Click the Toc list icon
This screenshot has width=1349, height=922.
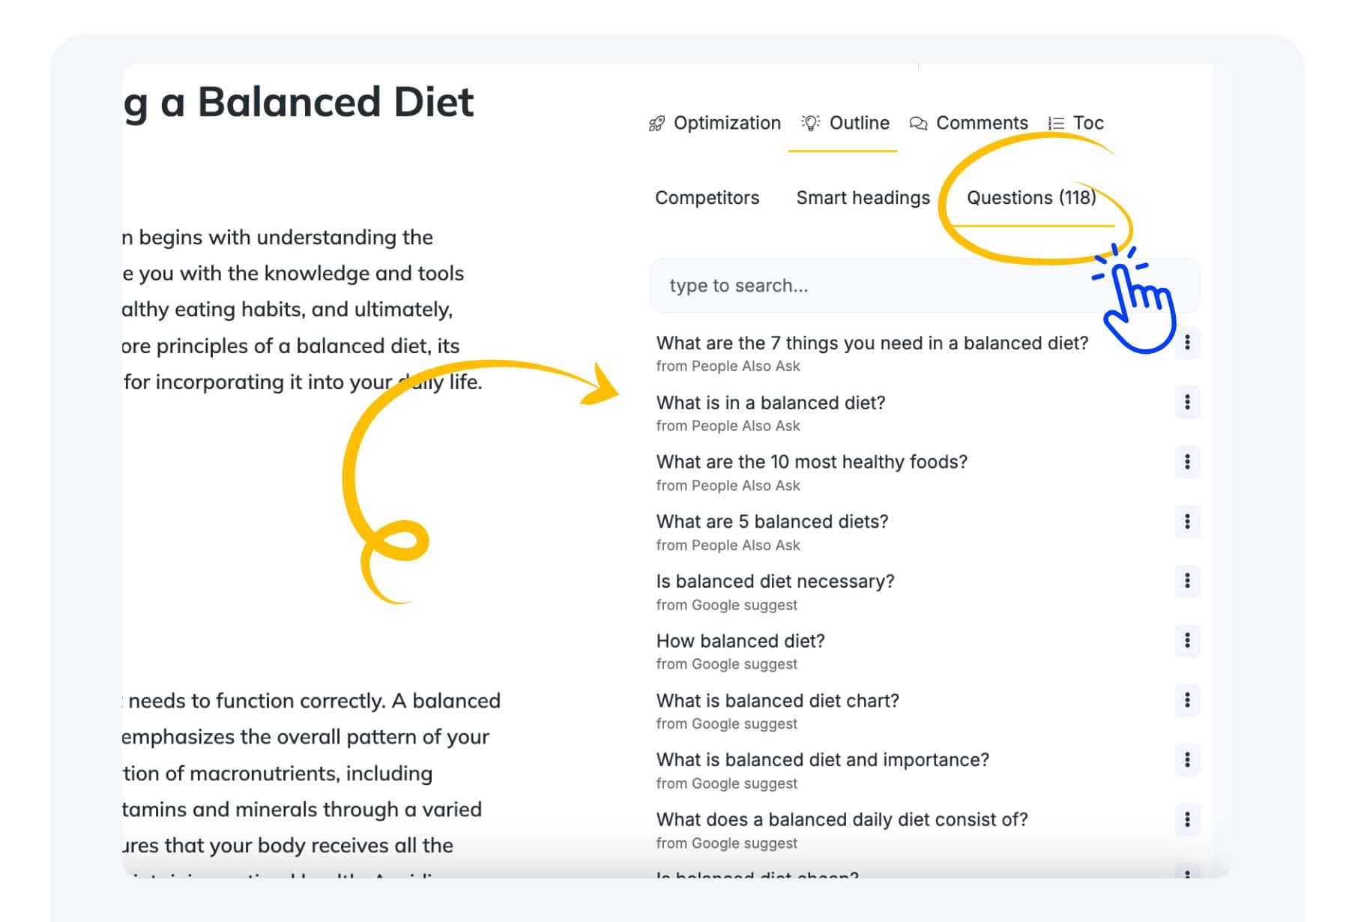click(1056, 124)
